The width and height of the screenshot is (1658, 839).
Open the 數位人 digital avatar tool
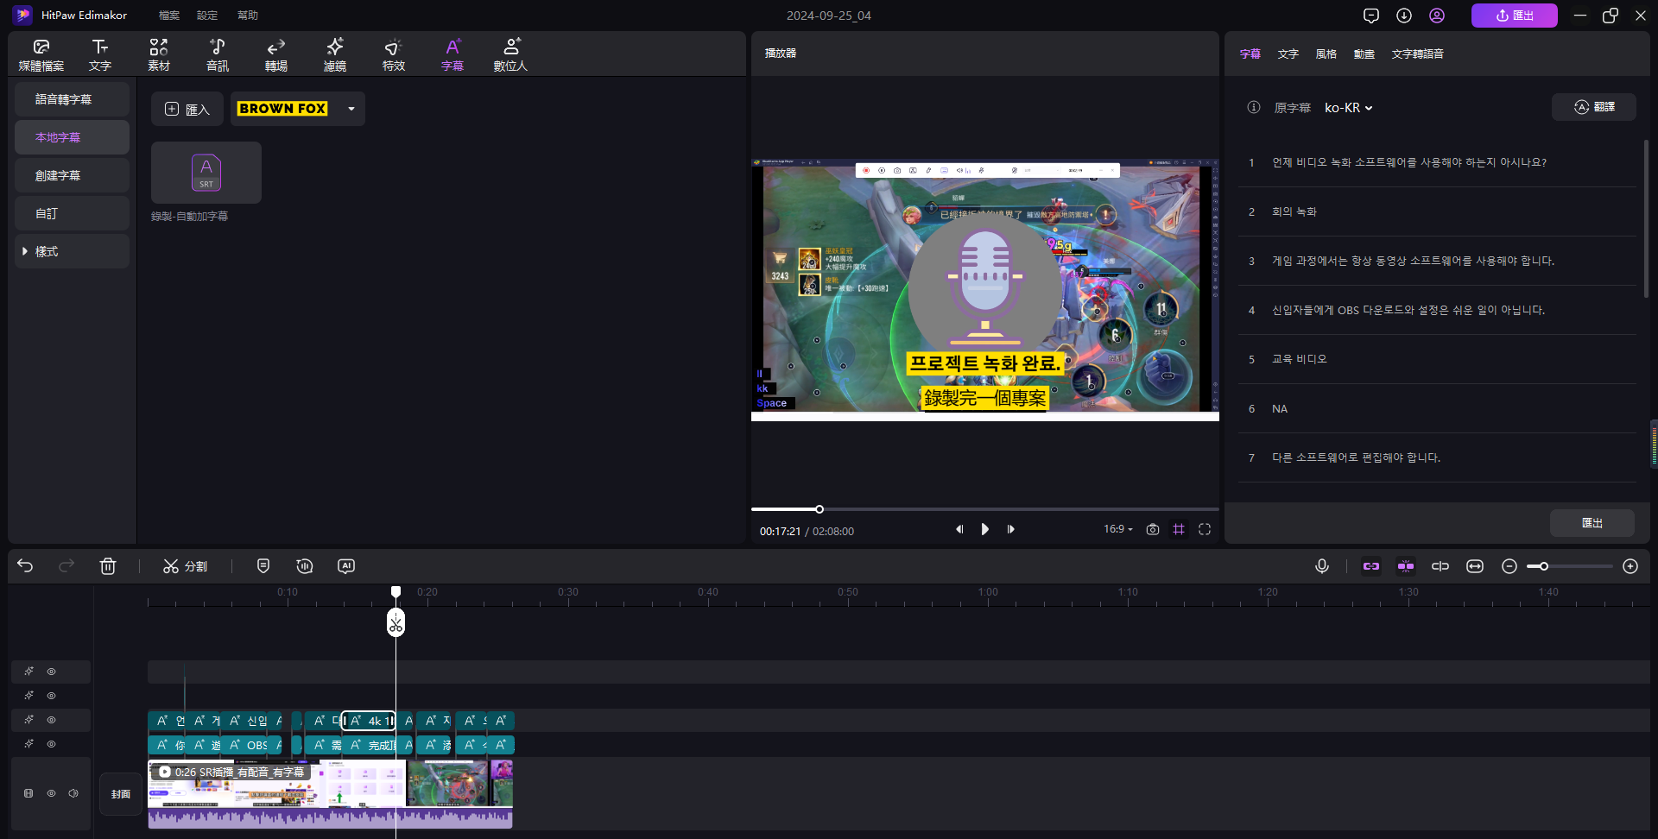(510, 54)
